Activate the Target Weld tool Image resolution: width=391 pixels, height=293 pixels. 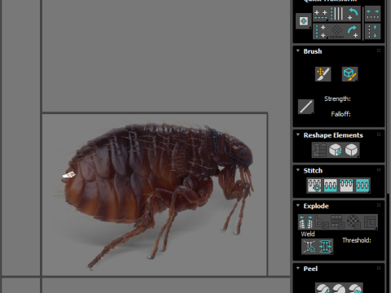[x=310, y=247]
